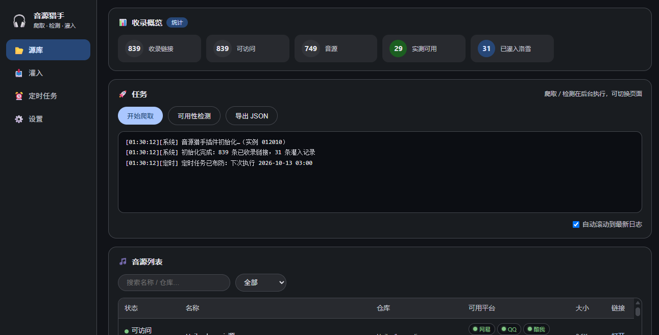
Task: Click the 统计 badge
Action: tap(177, 22)
